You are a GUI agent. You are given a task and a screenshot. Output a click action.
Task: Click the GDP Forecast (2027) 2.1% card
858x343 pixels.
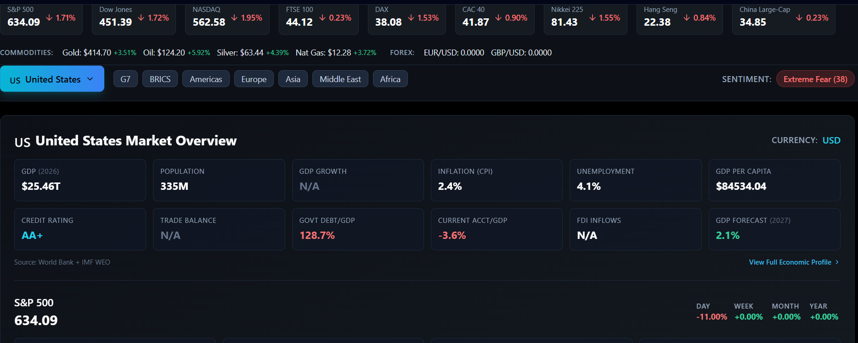pos(774,229)
